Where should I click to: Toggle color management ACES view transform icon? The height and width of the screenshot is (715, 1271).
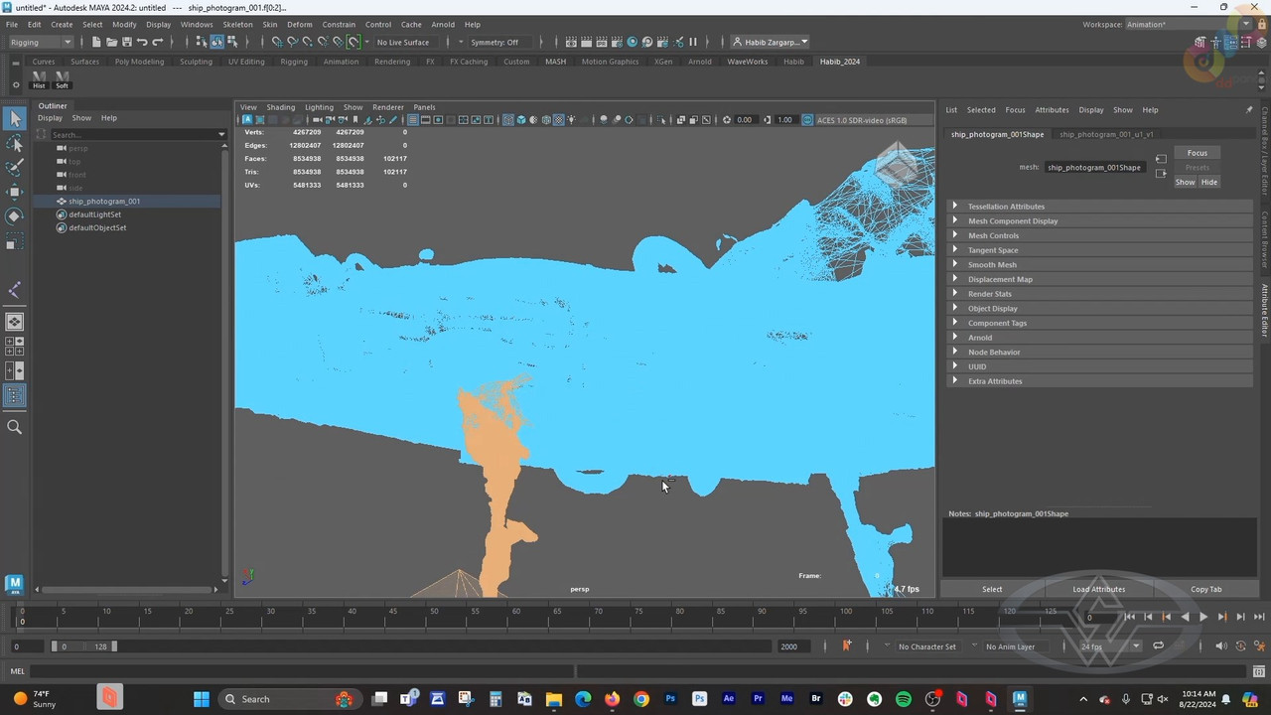[x=807, y=120]
